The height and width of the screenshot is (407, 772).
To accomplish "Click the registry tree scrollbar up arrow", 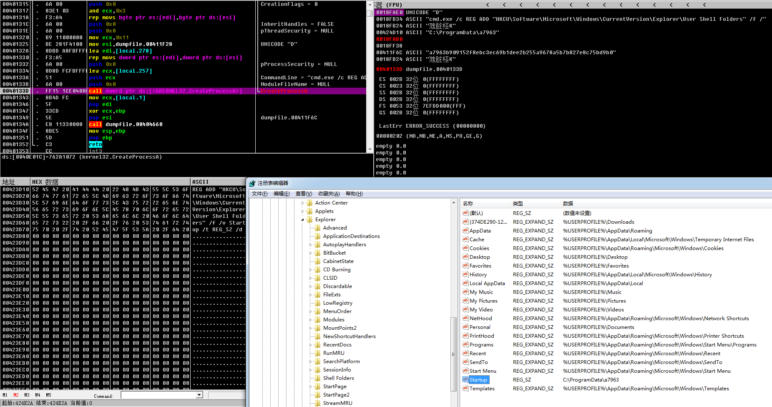I will 453,202.
